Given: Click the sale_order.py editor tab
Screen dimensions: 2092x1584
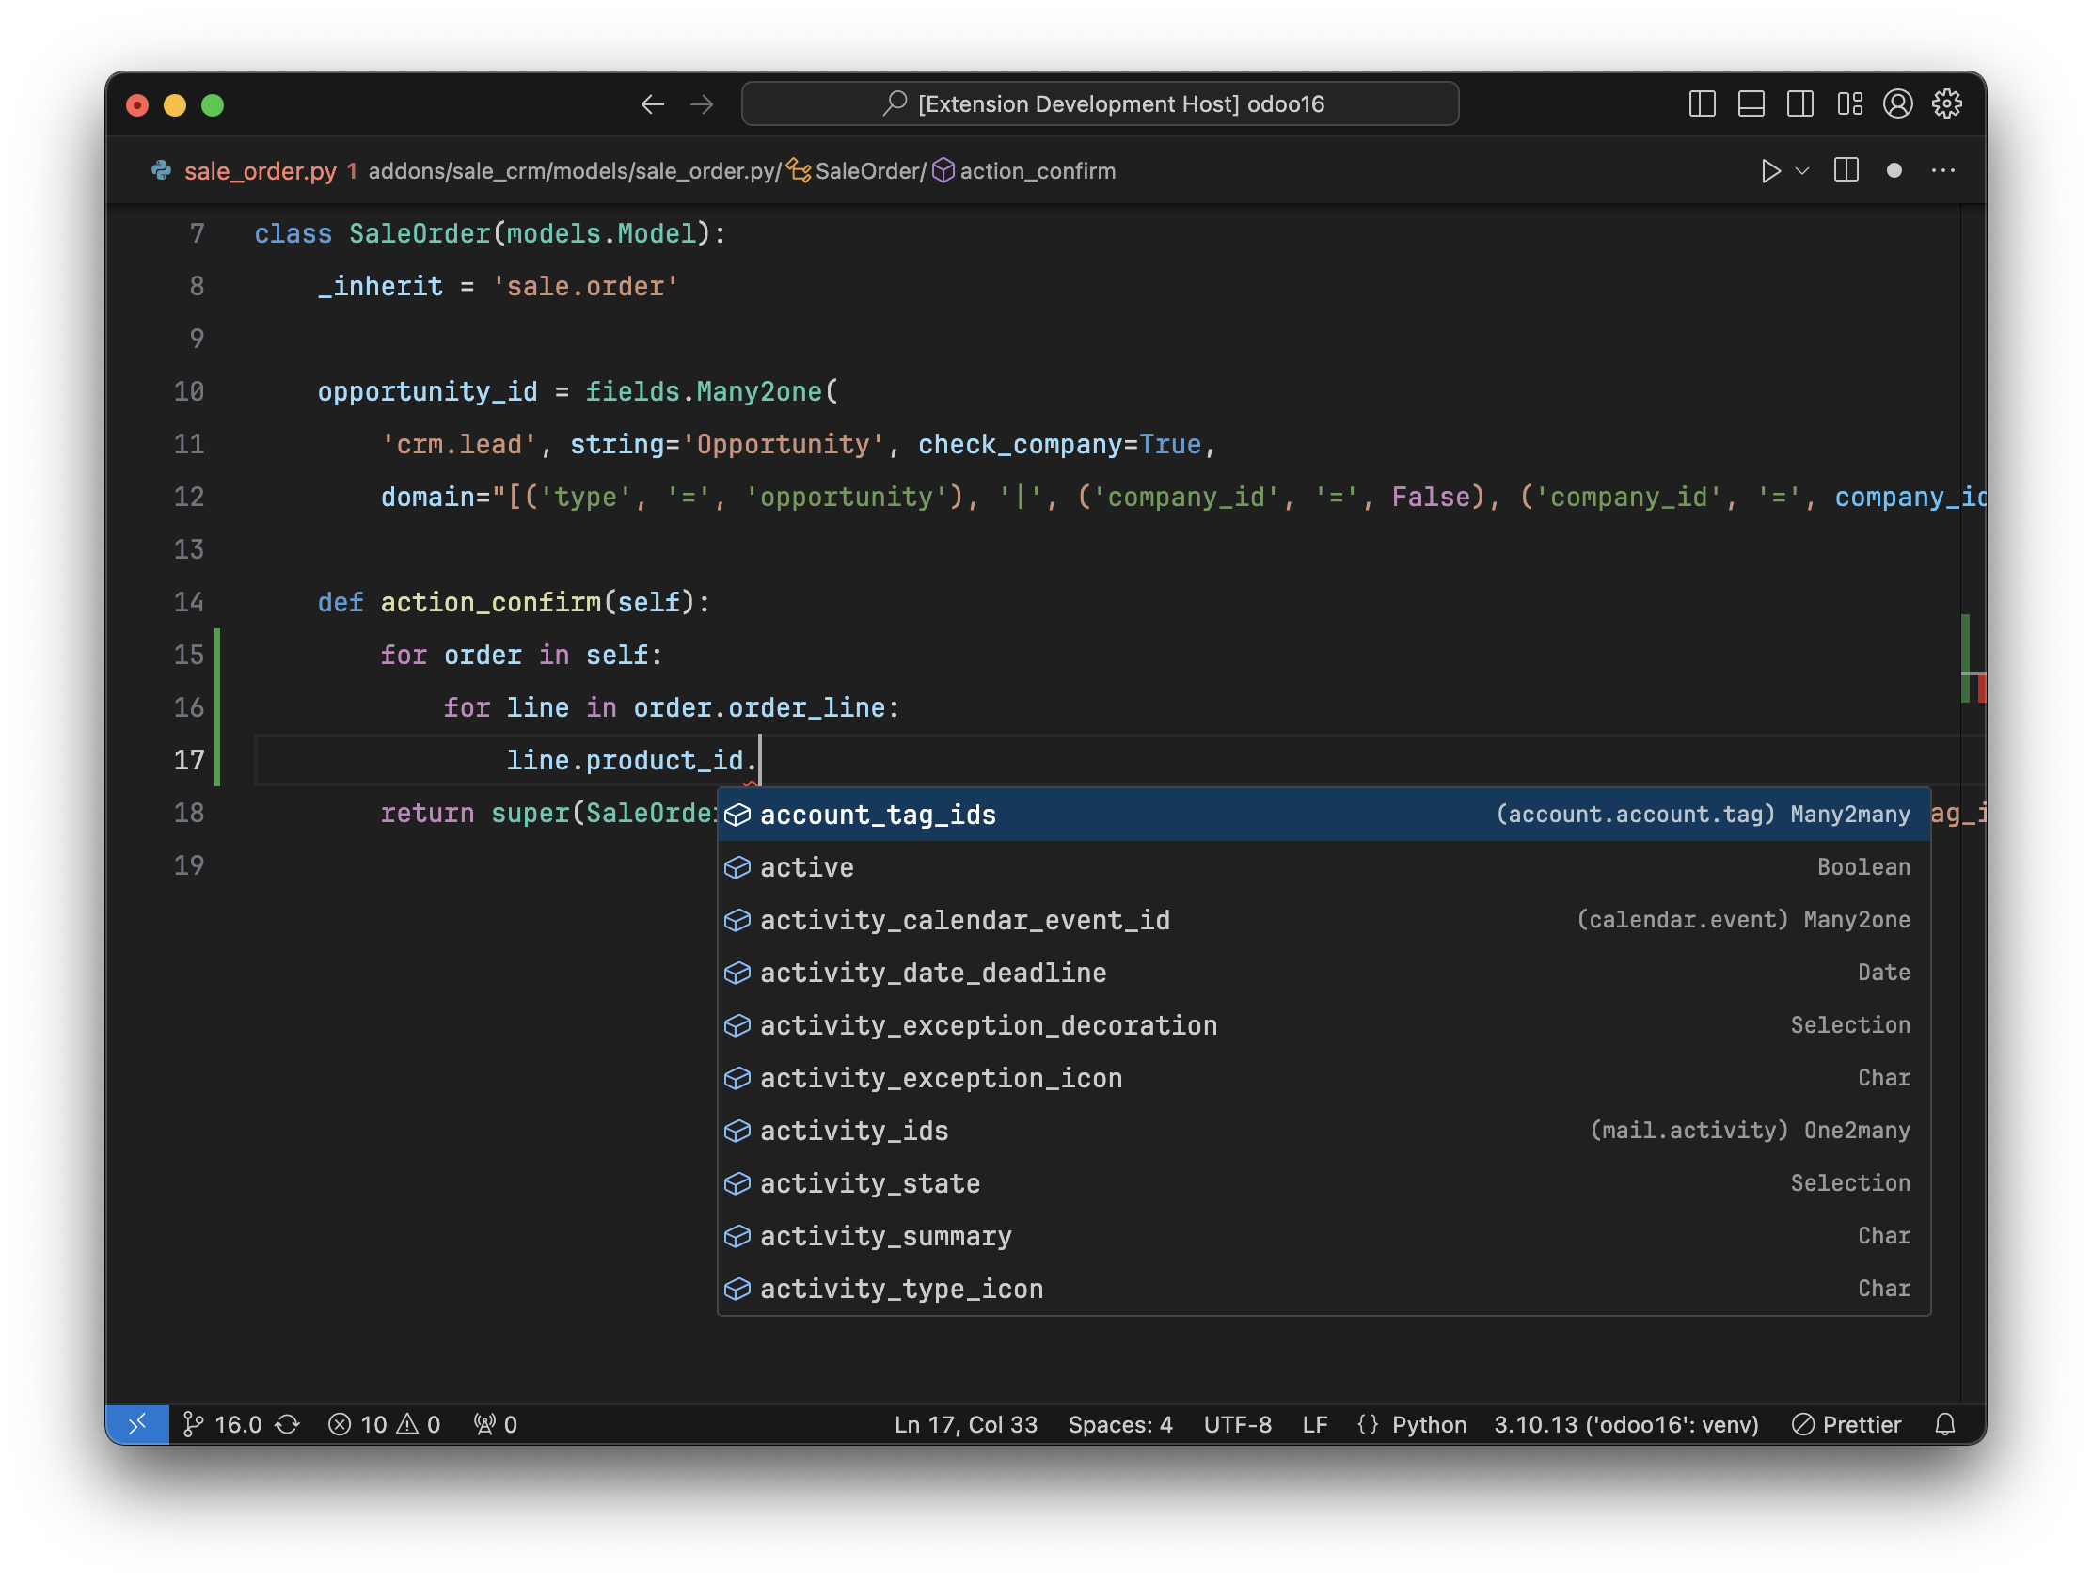Looking at the screenshot, I should (x=259, y=171).
